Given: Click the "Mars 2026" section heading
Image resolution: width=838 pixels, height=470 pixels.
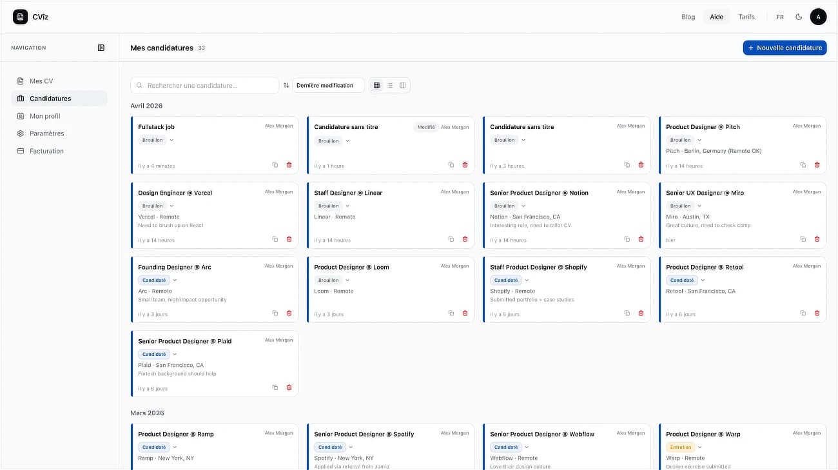Looking at the screenshot, I should 147,413.
